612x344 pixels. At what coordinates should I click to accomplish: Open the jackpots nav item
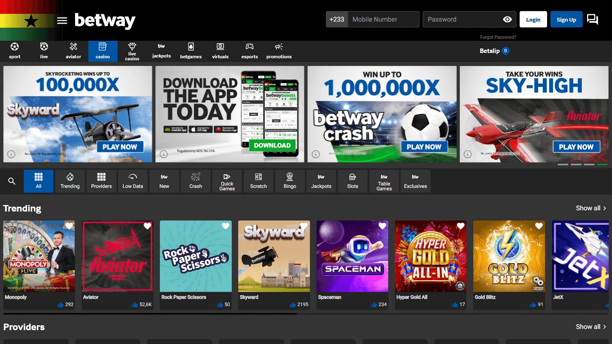point(162,51)
